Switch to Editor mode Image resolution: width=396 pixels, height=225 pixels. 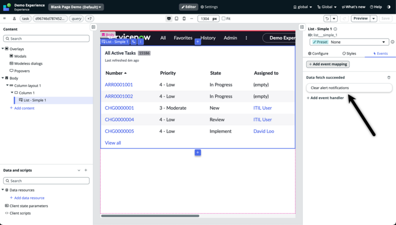pyautogui.click(x=188, y=7)
